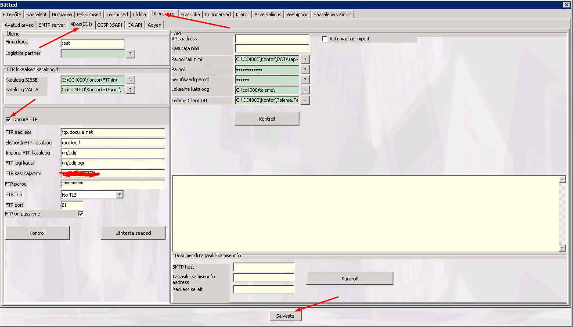Click the ? button next to Parool field
Viewport: 573px width, 327px height.
coord(305,69)
